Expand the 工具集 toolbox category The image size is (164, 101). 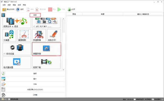coord(33,95)
